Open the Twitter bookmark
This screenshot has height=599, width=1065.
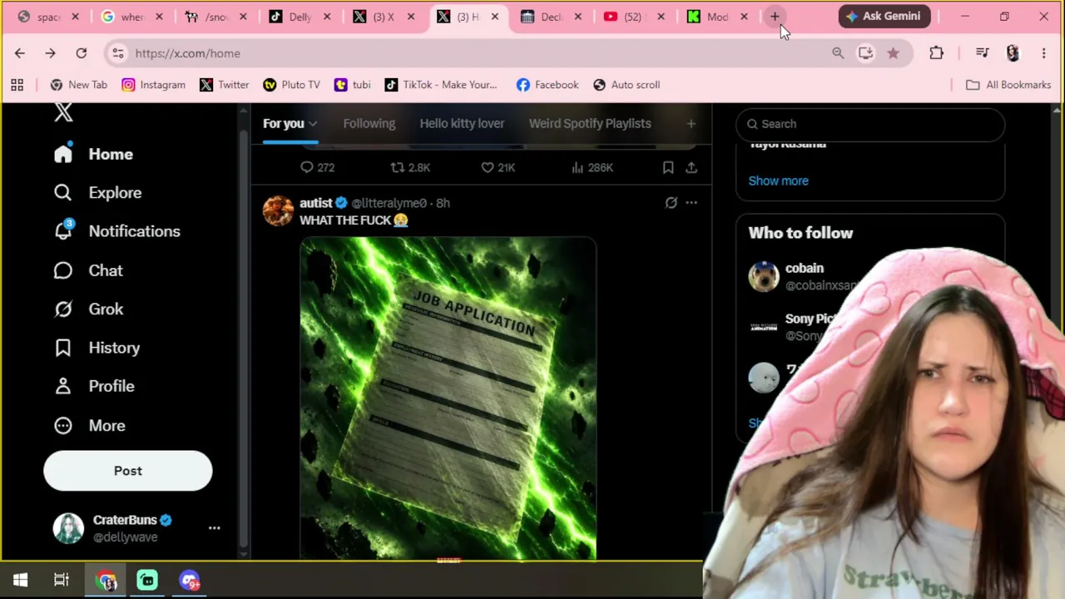(x=225, y=85)
